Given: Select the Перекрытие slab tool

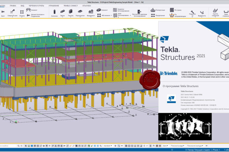Looking at the screenshot, I should coord(80,13).
